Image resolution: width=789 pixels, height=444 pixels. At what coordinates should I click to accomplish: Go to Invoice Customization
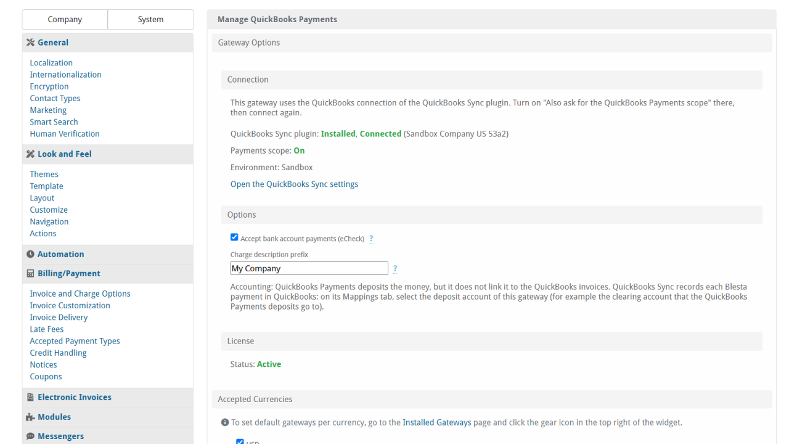pos(70,305)
